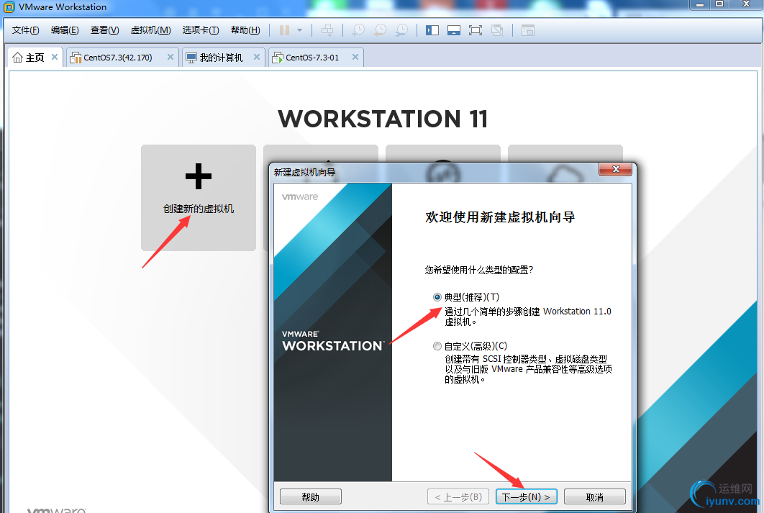Click the take snapshot clock icon

[358, 30]
